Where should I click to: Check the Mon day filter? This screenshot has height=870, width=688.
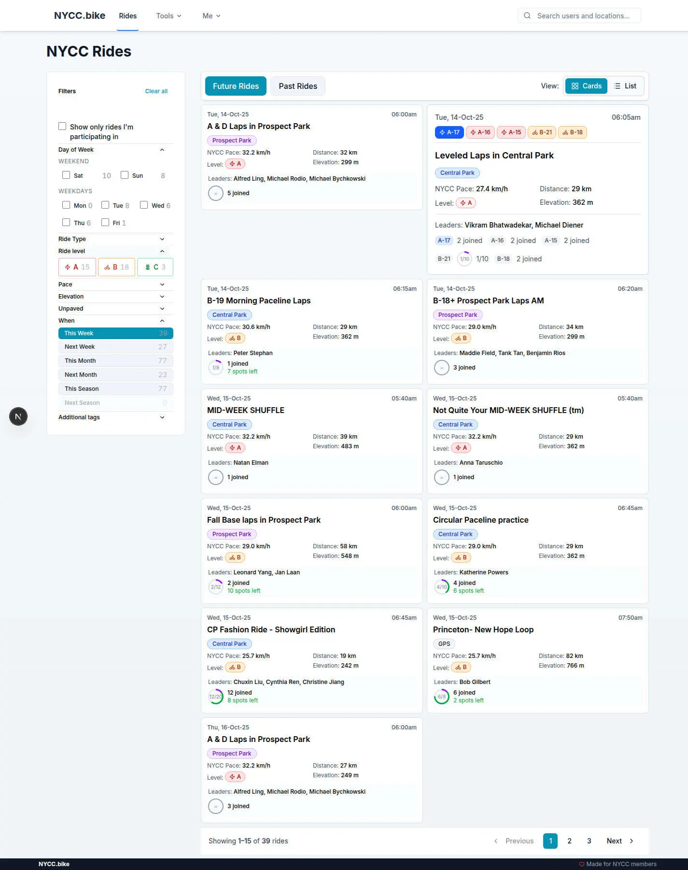[66, 205]
